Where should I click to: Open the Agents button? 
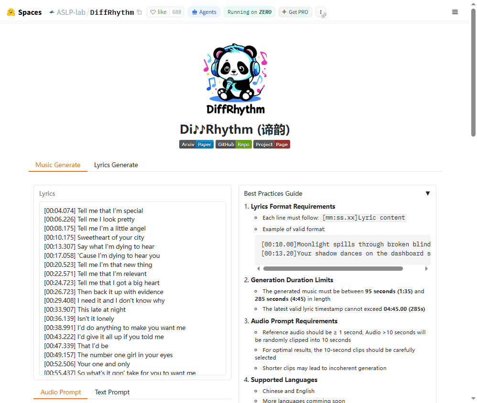pyautogui.click(x=204, y=12)
